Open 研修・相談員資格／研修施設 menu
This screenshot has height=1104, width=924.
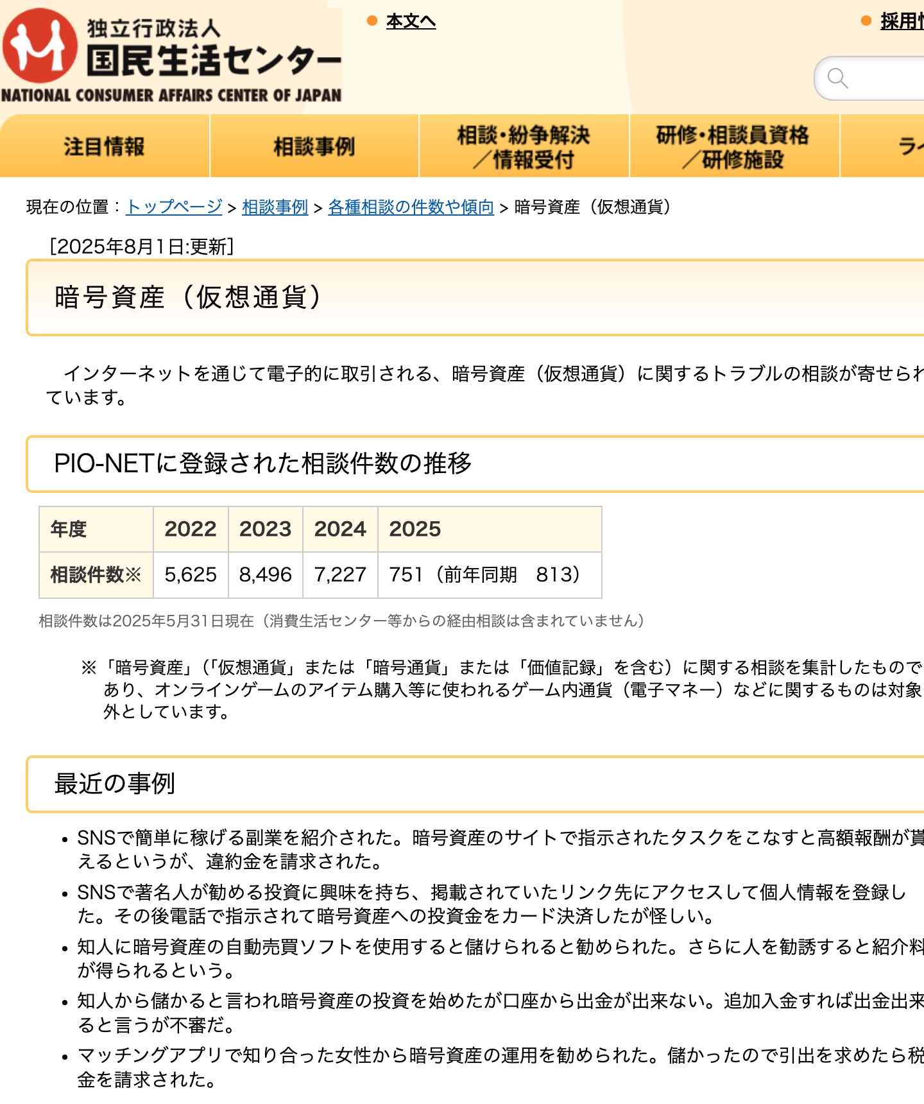pyautogui.click(x=734, y=146)
